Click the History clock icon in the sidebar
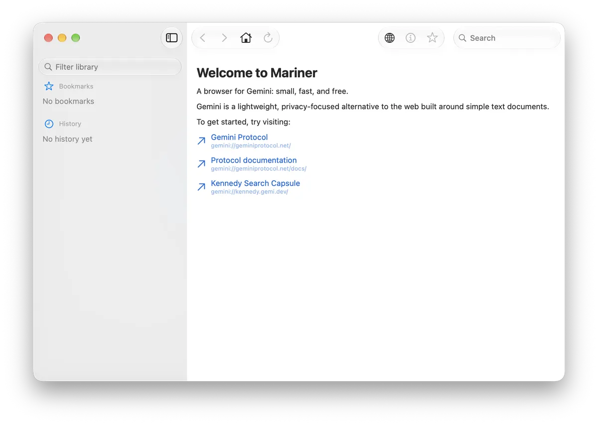598x425 pixels. [49, 124]
